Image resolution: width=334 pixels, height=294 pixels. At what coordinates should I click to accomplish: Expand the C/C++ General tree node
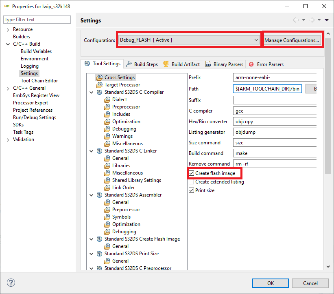[8, 88]
